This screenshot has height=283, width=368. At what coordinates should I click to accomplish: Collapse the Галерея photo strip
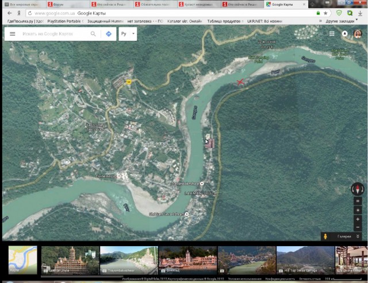tap(358, 236)
